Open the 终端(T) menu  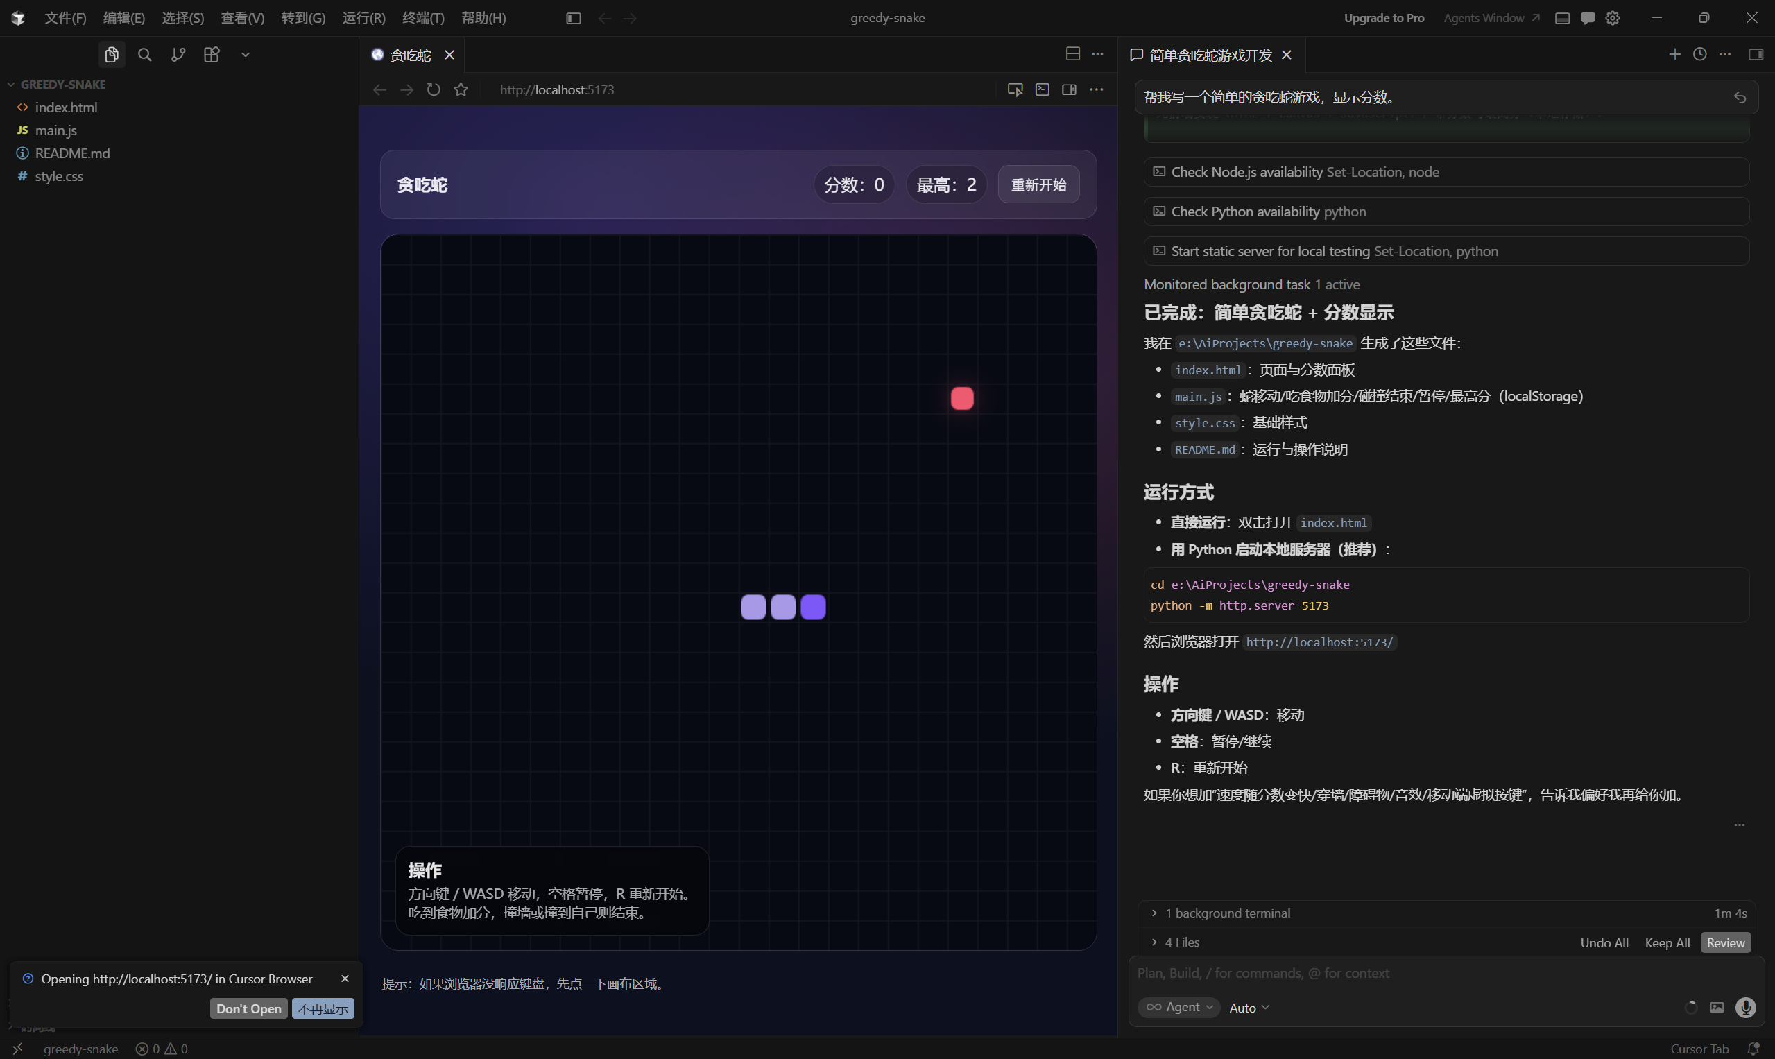click(x=423, y=18)
